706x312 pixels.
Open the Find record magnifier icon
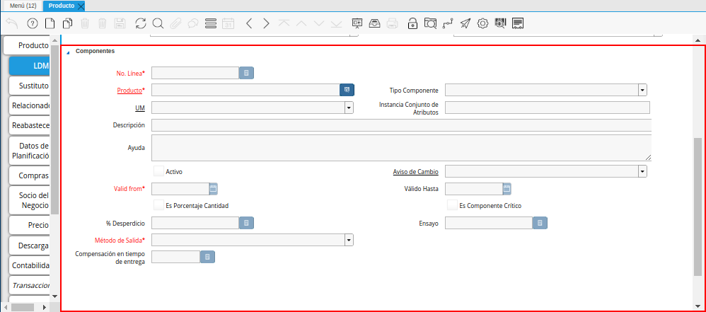click(158, 23)
